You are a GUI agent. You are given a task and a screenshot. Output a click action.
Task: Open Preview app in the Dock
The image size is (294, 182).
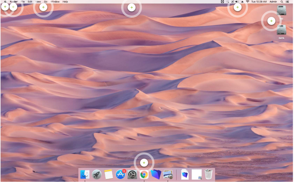pyautogui.click(x=167, y=174)
